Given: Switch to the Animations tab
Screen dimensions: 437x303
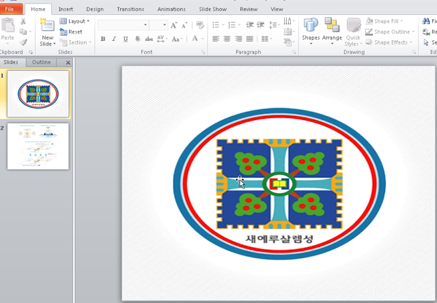Looking at the screenshot, I should click(x=171, y=9).
